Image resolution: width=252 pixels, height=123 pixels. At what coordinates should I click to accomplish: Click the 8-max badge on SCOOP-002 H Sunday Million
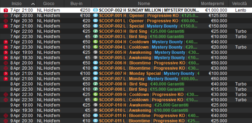pos(95,10)
